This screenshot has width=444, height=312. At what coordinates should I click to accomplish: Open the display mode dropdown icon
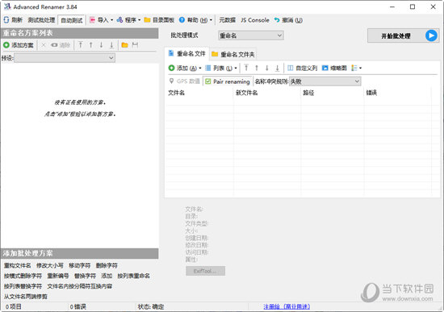point(356,68)
